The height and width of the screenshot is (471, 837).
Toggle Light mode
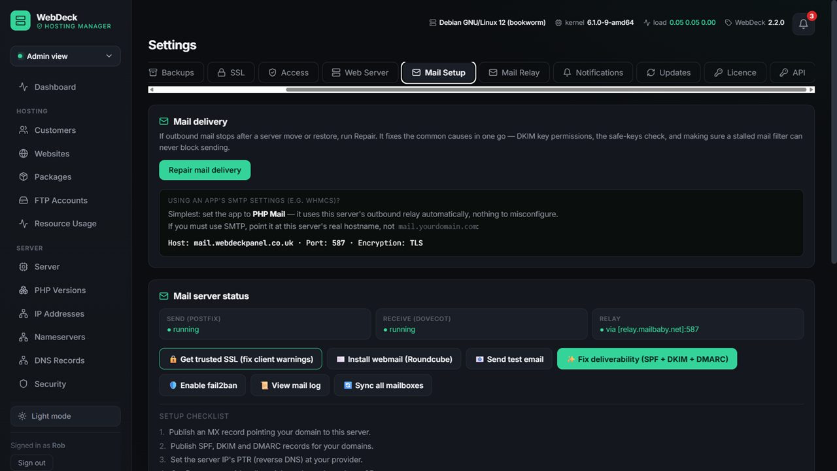click(65, 416)
